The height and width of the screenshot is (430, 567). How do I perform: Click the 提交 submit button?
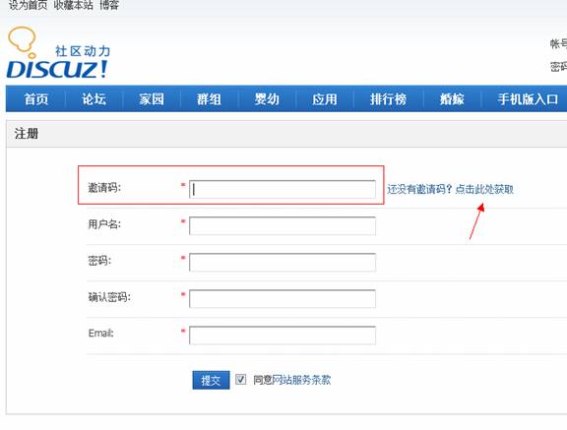coord(211,380)
